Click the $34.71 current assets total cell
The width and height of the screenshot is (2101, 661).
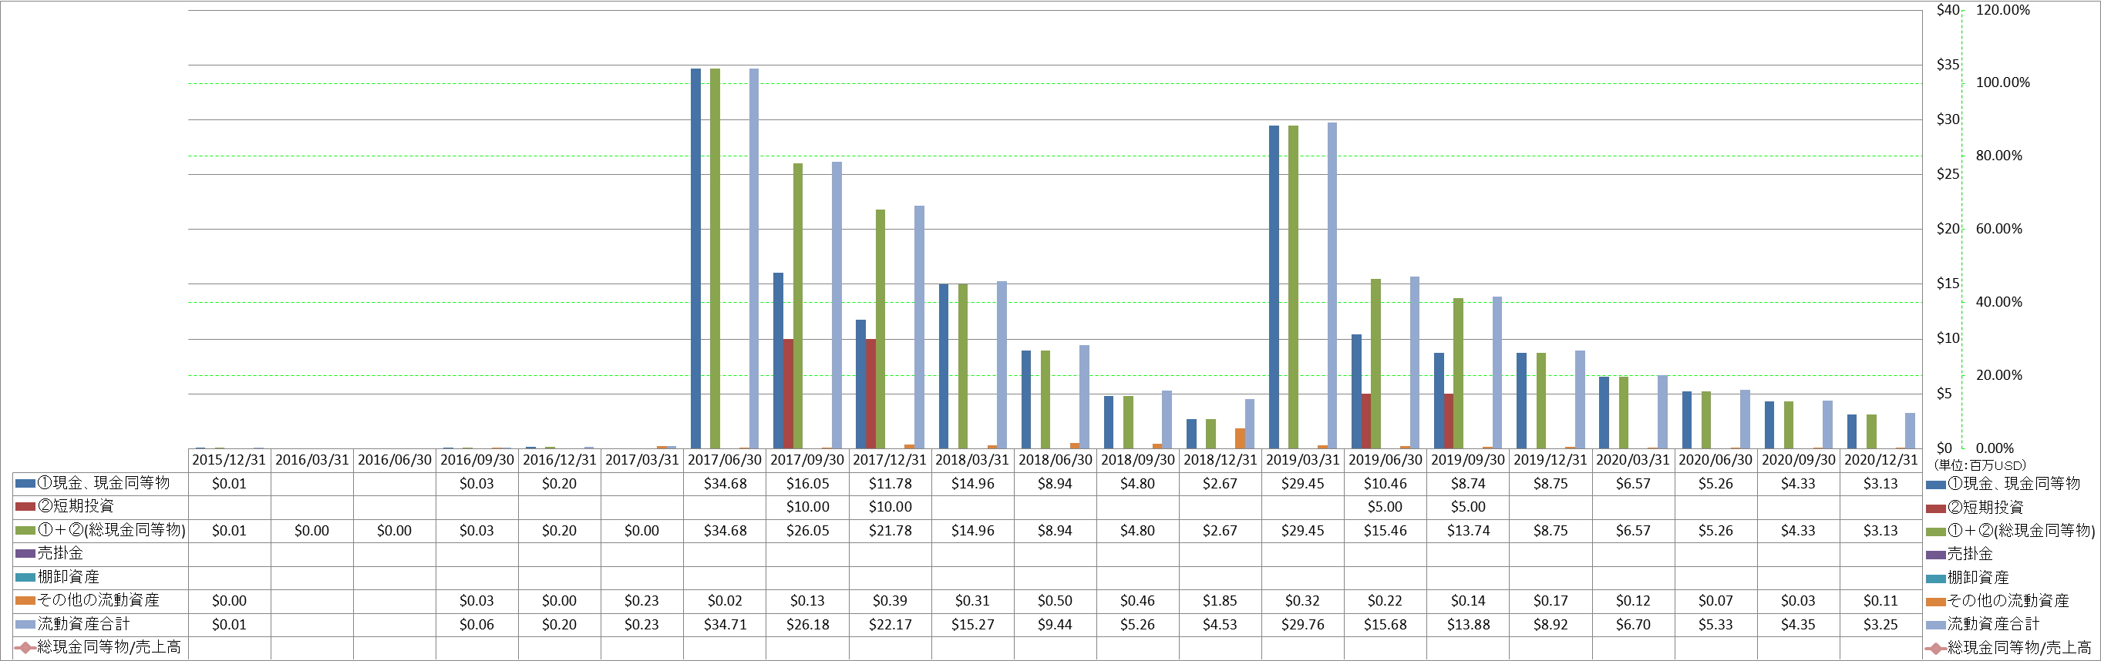click(x=725, y=624)
